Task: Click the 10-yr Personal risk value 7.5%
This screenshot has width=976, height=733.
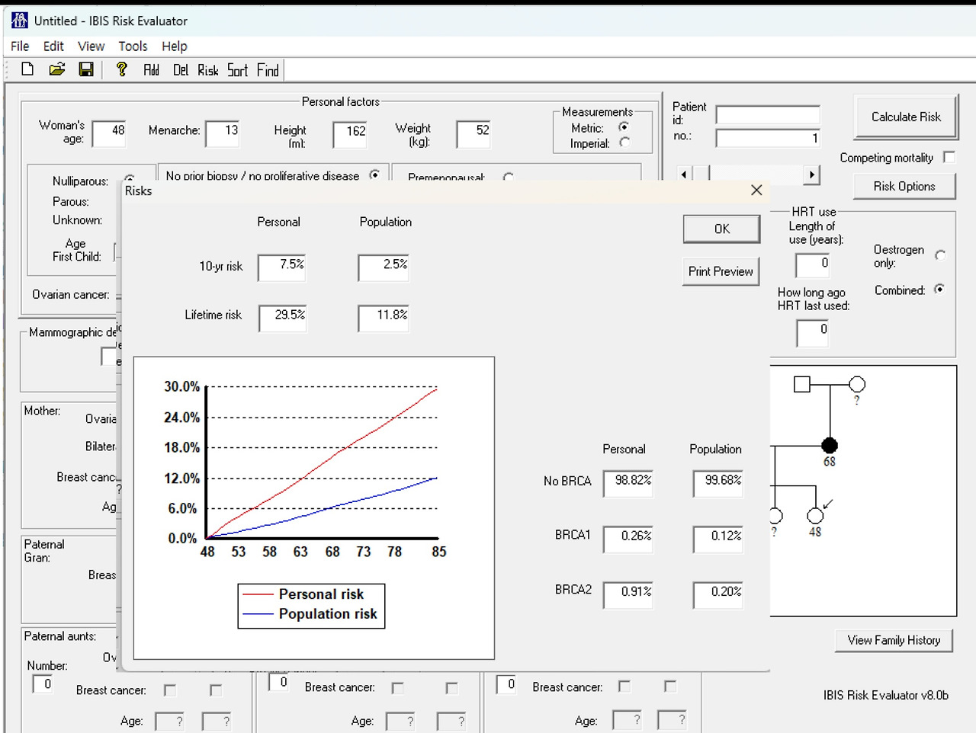Action: 282,267
